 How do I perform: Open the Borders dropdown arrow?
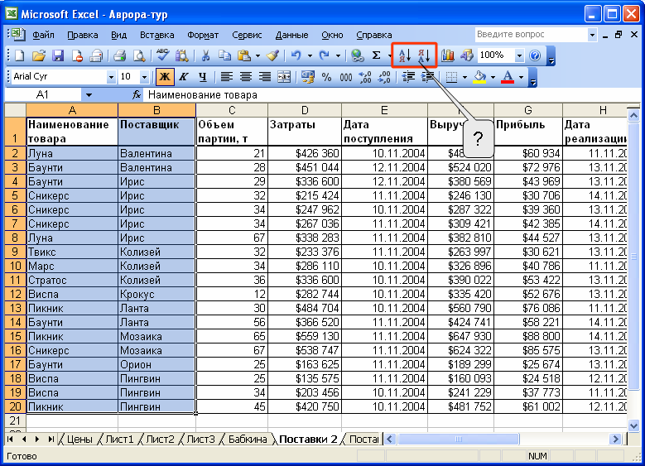pyautogui.click(x=464, y=77)
